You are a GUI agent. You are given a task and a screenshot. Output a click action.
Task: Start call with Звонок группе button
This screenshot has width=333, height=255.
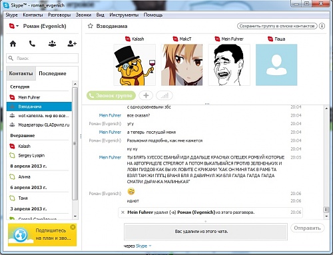coord(111,96)
